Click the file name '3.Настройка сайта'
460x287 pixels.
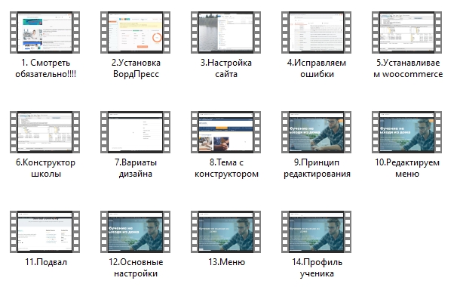click(226, 68)
